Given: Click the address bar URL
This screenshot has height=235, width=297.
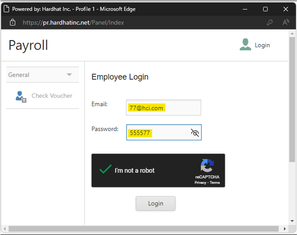Looking at the screenshot, I should coord(73,23).
